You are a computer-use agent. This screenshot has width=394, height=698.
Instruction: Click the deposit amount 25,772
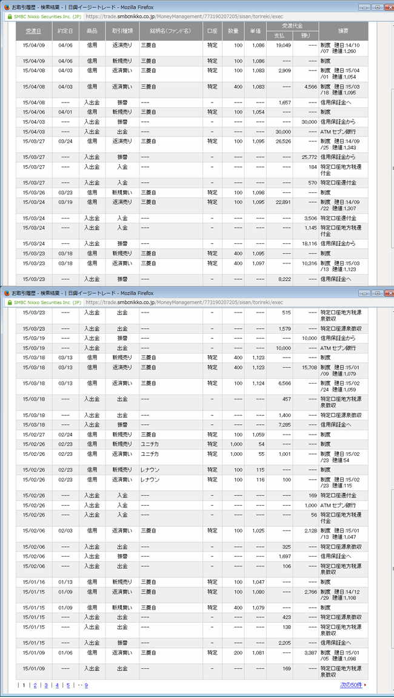pyautogui.click(x=309, y=157)
